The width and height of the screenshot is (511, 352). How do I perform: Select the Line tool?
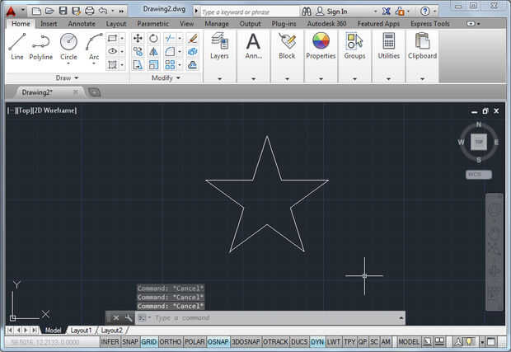pyautogui.click(x=17, y=45)
